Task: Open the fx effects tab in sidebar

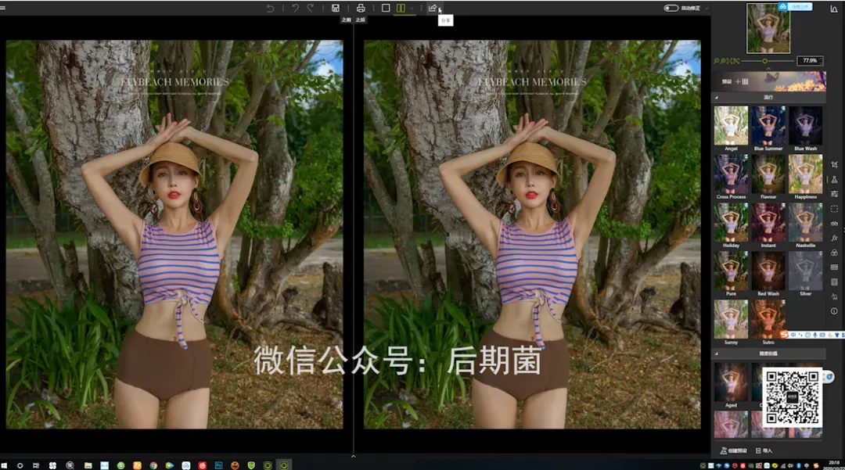Action: pos(834,238)
